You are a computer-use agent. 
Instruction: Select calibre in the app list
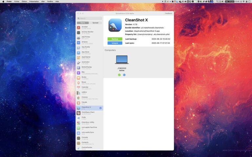click(x=89, y=93)
